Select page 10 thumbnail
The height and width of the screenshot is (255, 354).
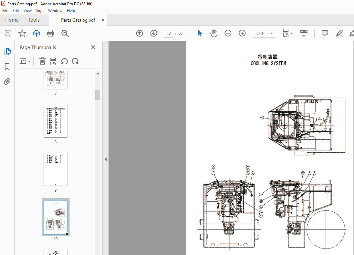(x=56, y=217)
